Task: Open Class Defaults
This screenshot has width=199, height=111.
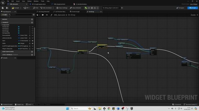Action: pos(75,8)
